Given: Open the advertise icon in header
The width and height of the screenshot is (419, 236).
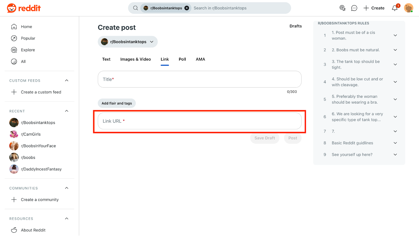Looking at the screenshot, I should click(x=342, y=8).
